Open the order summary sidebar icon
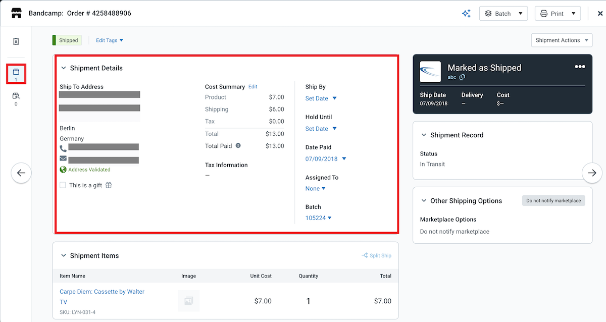 (x=16, y=41)
